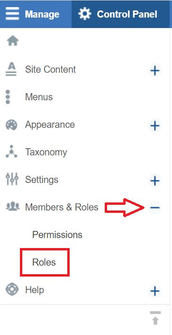Open the Permissions page
Image resolution: width=172 pixels, height=335 pixels.
57,235
